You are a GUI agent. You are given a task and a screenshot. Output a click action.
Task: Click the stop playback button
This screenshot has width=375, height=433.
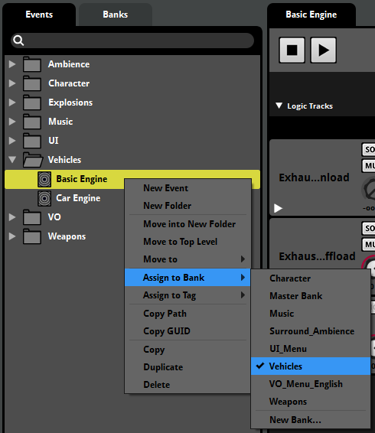292,50
